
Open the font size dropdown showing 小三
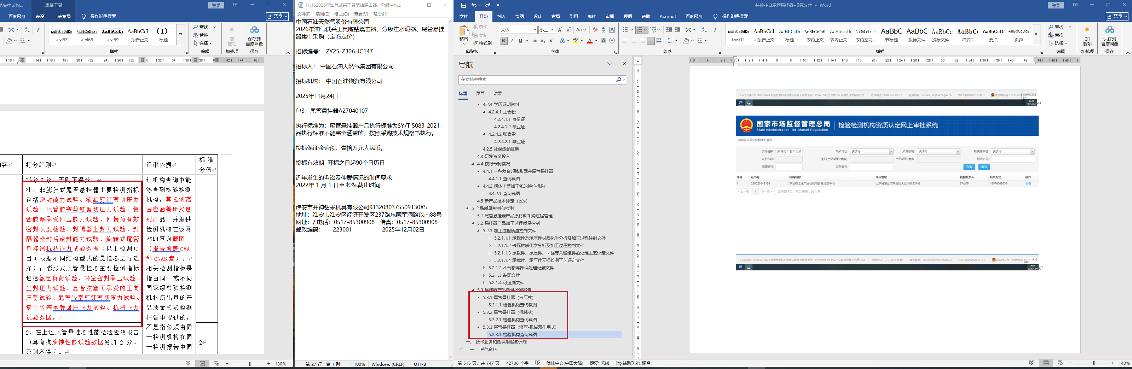click(552, 30)
